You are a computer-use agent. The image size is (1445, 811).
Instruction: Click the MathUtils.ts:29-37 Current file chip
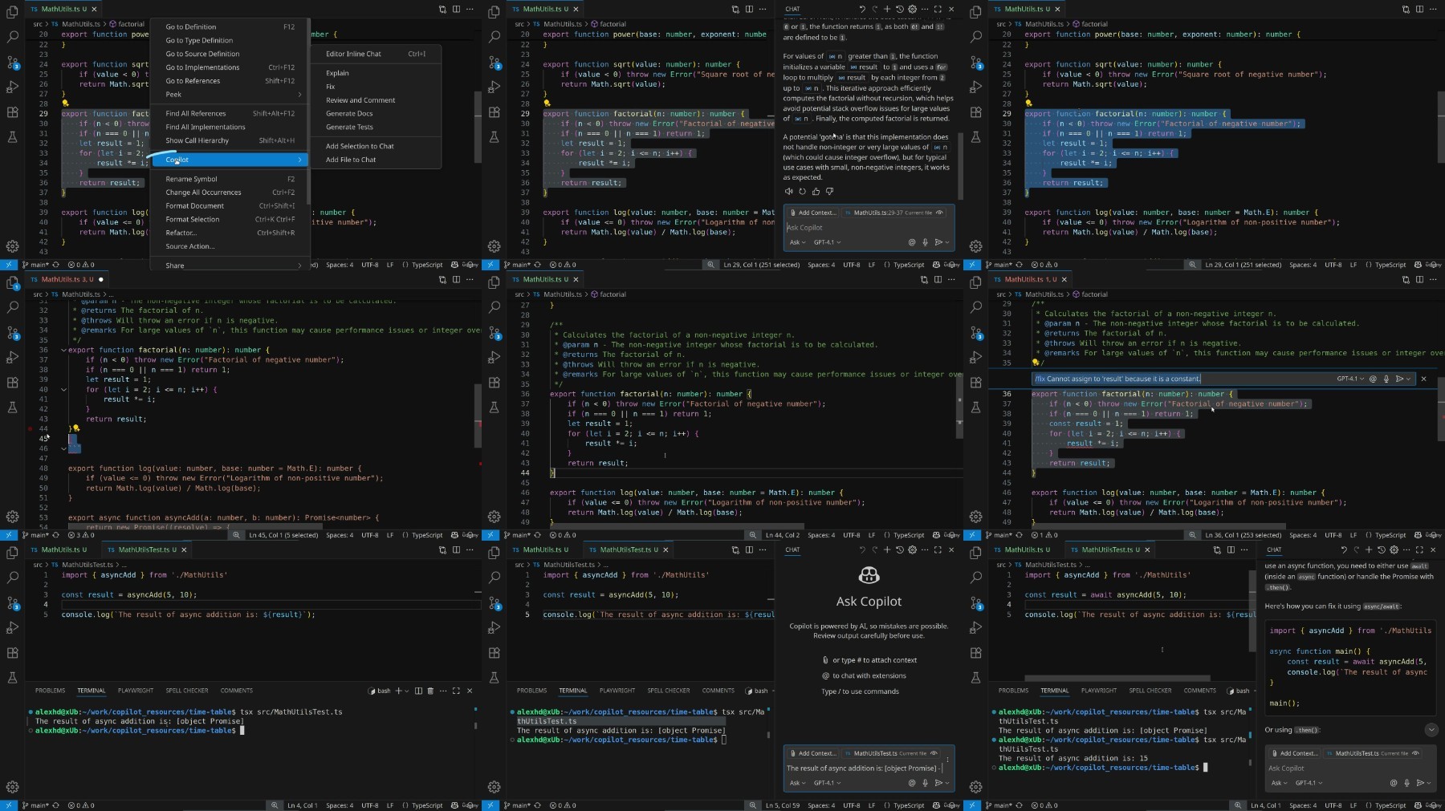click(894, 213)
